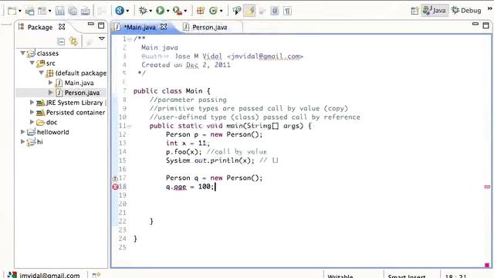Image resolution: width=494 pixels, height=278 pixels.
Task: Click the Open Type search icon
Action: pyautogui.click(x=237, y=11)
